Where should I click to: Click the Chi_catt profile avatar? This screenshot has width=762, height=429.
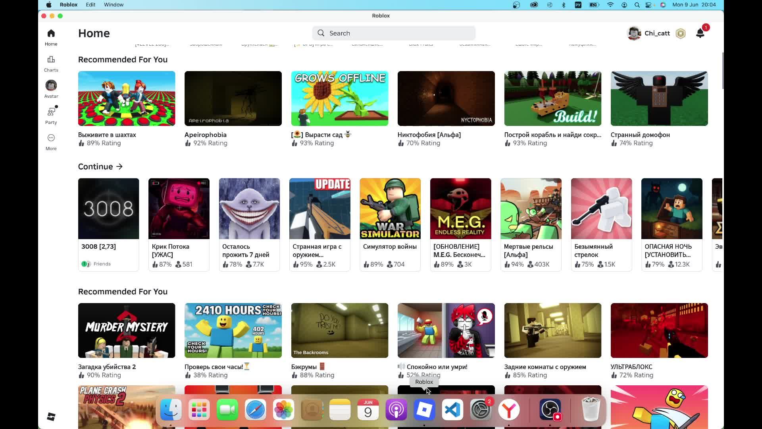634,33
